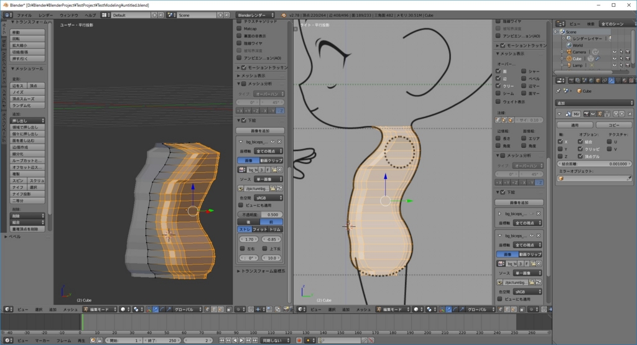Open the Object properties tab icon
The image size is (637, 345).
(x=598, y=80)
